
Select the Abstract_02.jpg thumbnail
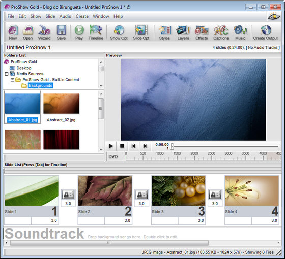(61, 104)
